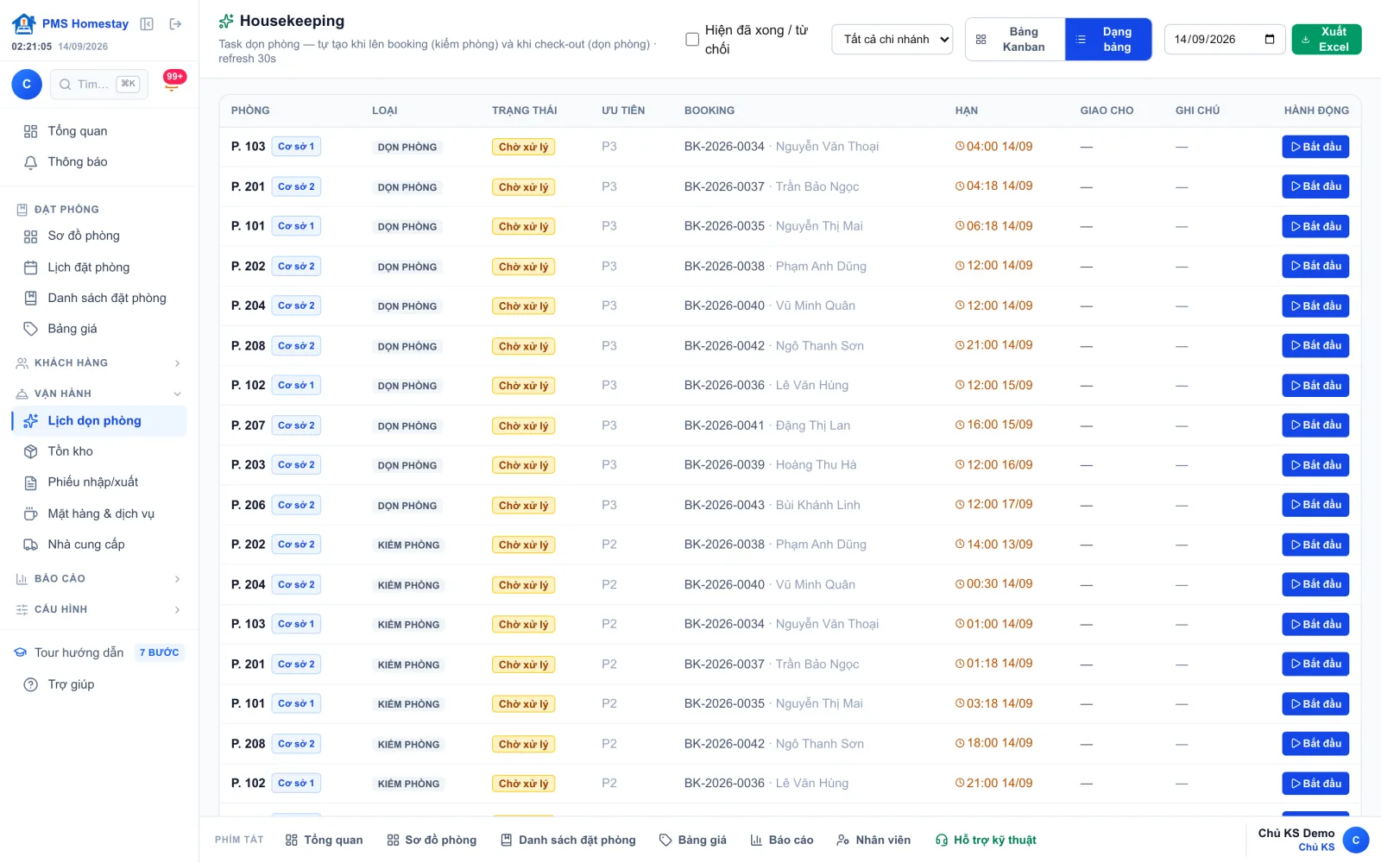Click the ƯU TIÊN column header
This screenshot has height=863, width=1381.
point(623,110)
